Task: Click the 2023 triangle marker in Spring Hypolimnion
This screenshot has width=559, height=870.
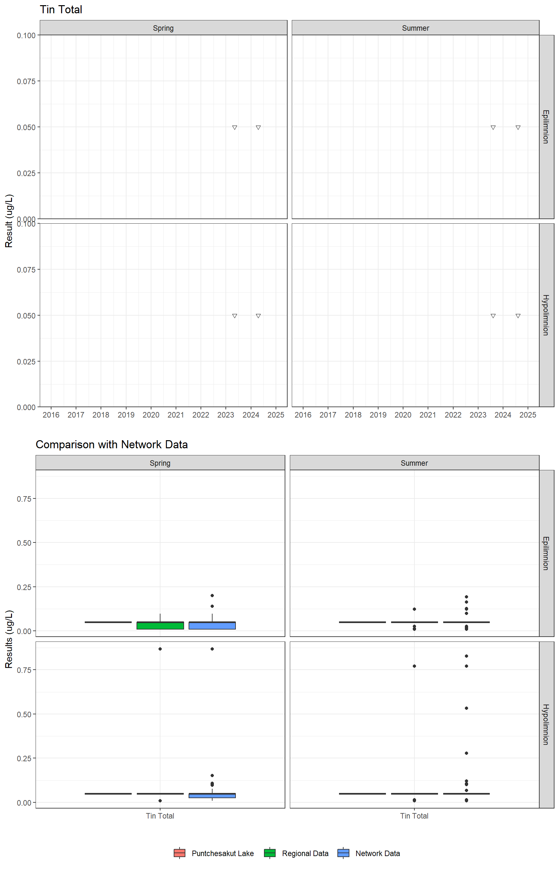Action: (x=235, y=316)
